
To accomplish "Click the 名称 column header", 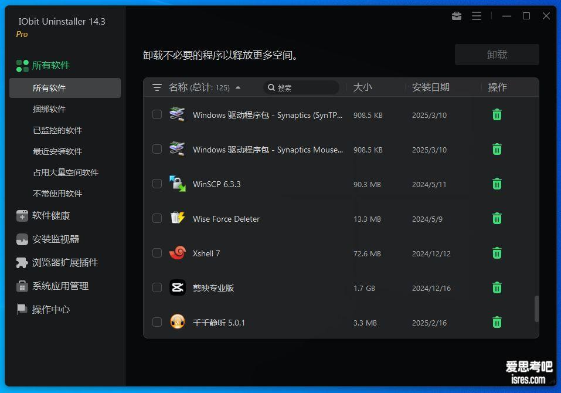I will pos(178,87).
